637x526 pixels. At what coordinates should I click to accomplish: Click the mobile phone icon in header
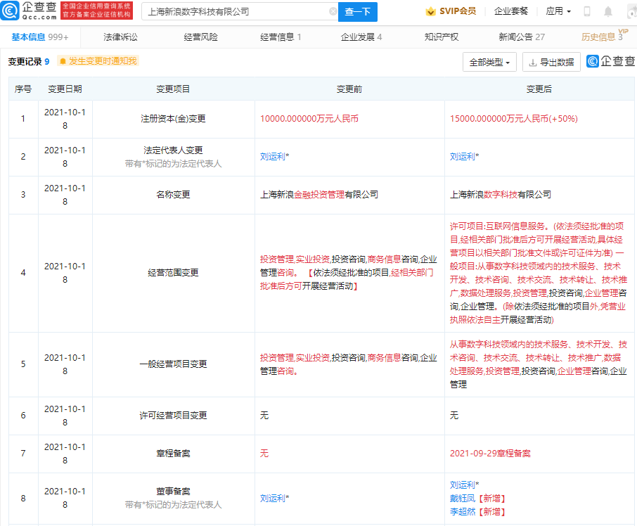[x=587, y=12]
